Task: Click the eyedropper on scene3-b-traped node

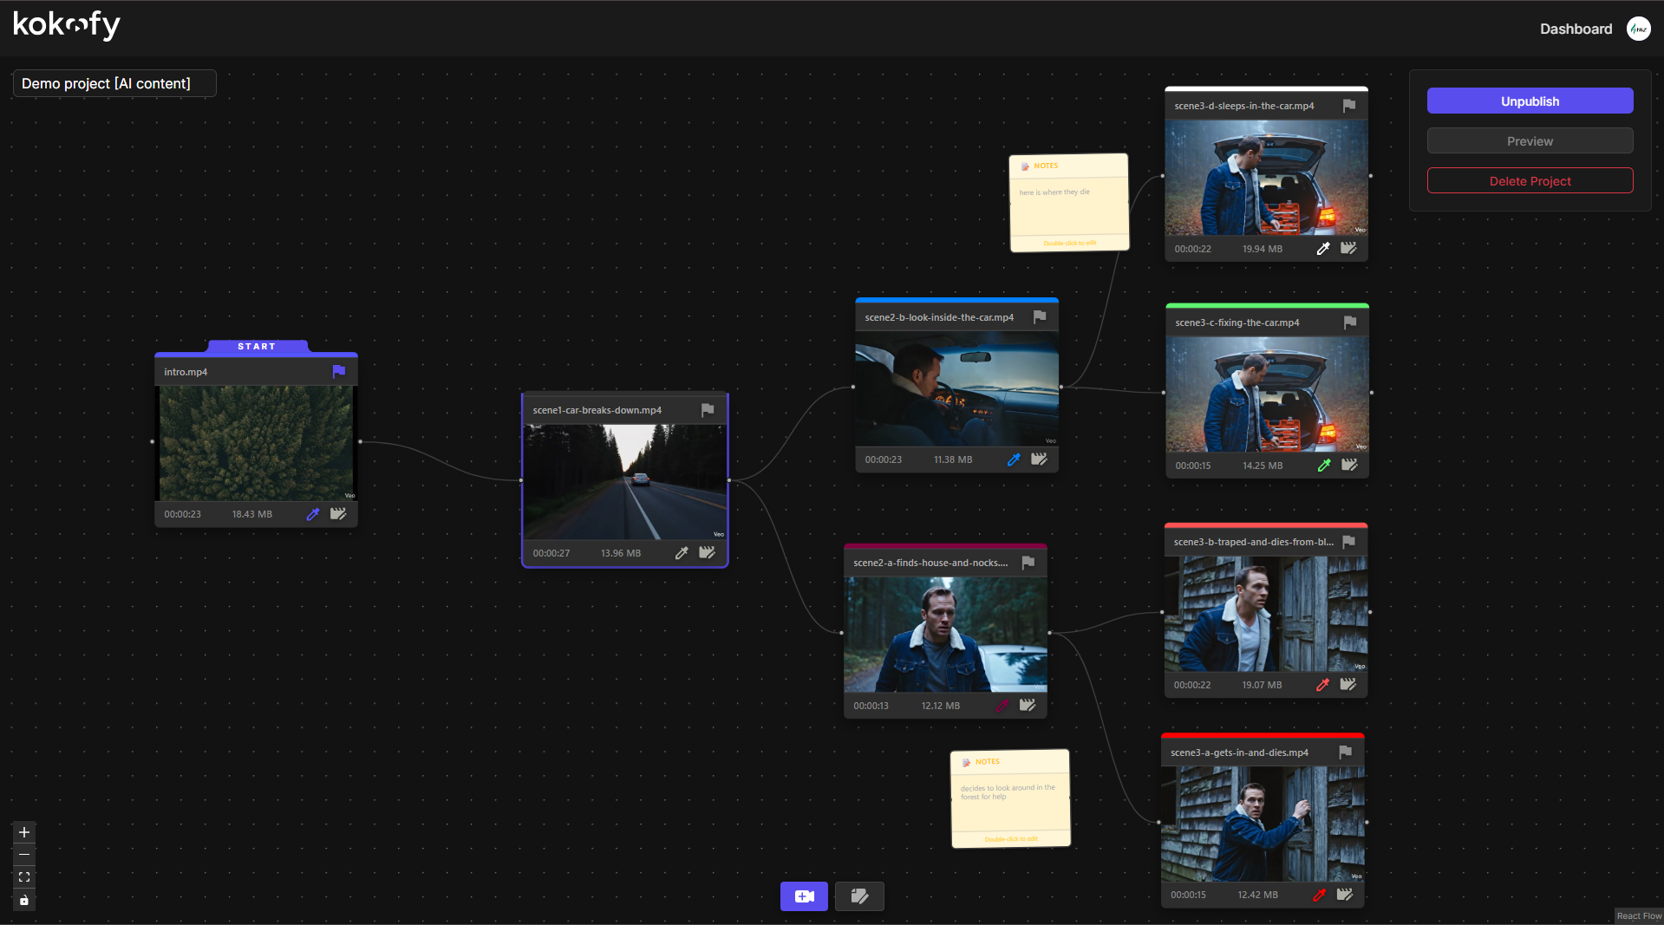Action: tap(1322, 685)
